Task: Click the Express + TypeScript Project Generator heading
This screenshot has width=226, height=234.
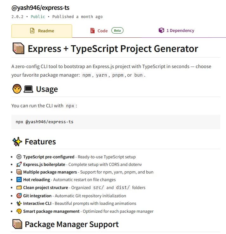Action: point(113,49)
